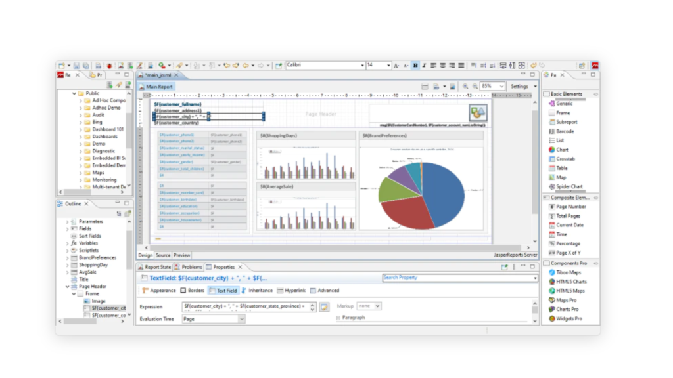
Task: Select the Page Number palette element
Action: pos(567,207)
